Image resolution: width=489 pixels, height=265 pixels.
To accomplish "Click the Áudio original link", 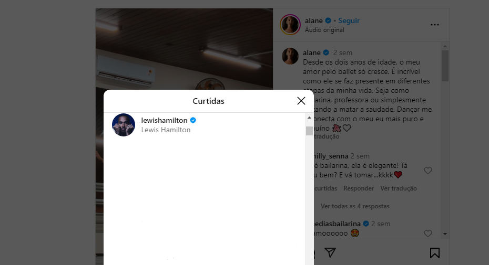I will point(324,30).
